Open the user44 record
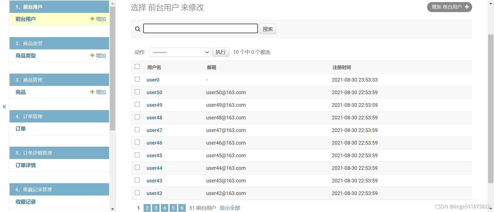The width and height of the screenshot is (494, 212). click(154, 168)
